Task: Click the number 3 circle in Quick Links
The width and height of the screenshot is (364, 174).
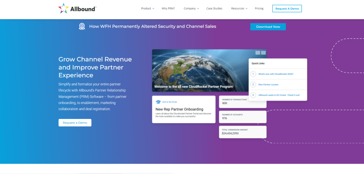Action: click(253, 95)
